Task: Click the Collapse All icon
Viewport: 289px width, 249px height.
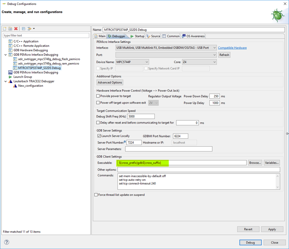Action: 23,29
